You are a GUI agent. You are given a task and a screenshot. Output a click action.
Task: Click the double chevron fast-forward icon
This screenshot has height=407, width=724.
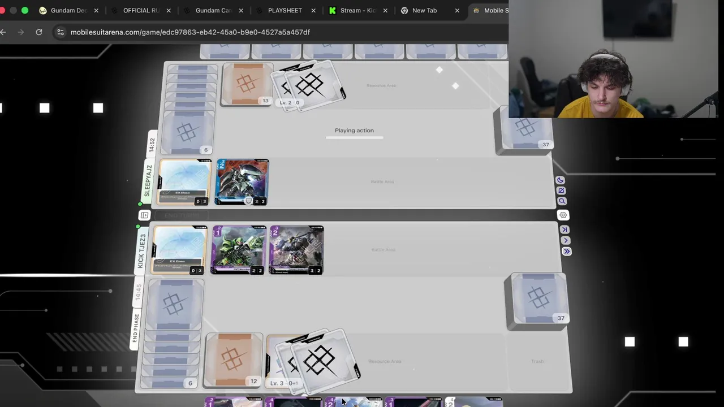[566, 252]
